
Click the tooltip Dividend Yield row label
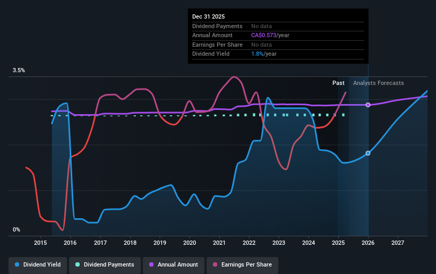[x=211, y=54]
